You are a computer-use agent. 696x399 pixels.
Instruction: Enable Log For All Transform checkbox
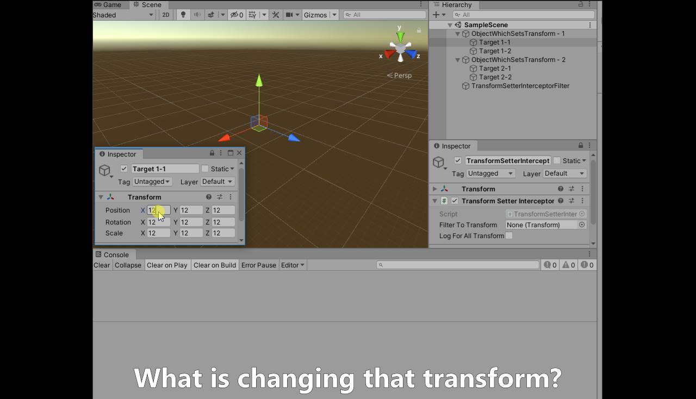click(x=509, y=236)
